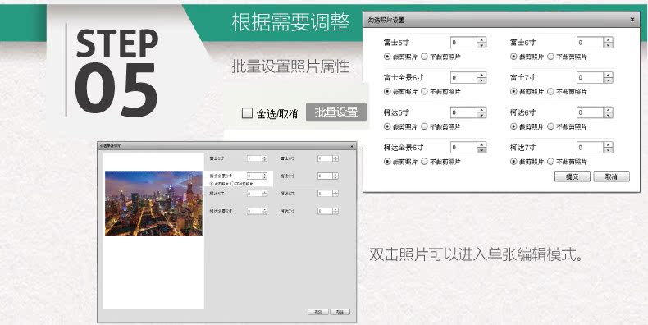Image resolution: width=648 pixels, height=325 pixels.
Task: Cancel the dialog with the 取消 button
Action: point(611,176)
